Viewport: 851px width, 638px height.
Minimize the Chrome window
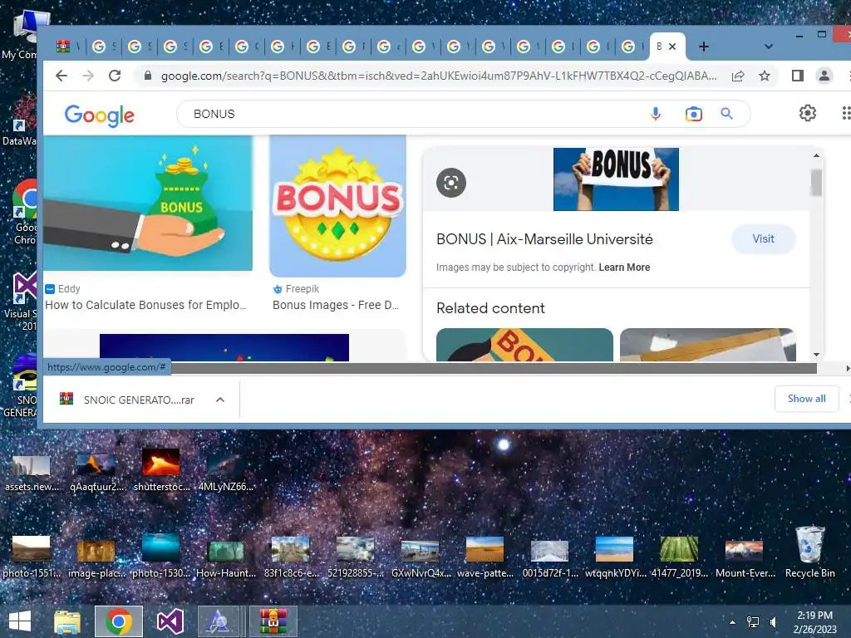(799, 36)
